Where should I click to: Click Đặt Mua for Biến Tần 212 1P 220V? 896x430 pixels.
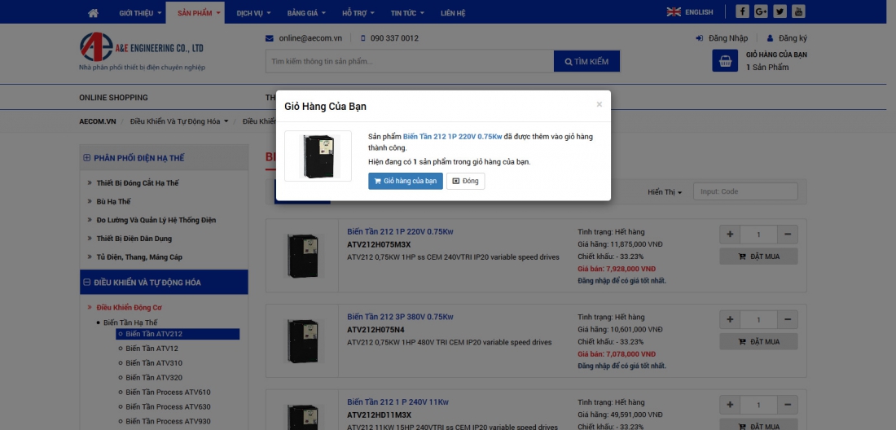point(759,257)
